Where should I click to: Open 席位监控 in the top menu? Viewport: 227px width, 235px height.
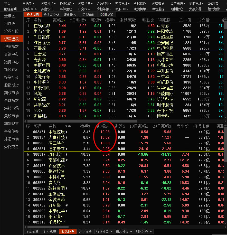[x=158, y=9]
